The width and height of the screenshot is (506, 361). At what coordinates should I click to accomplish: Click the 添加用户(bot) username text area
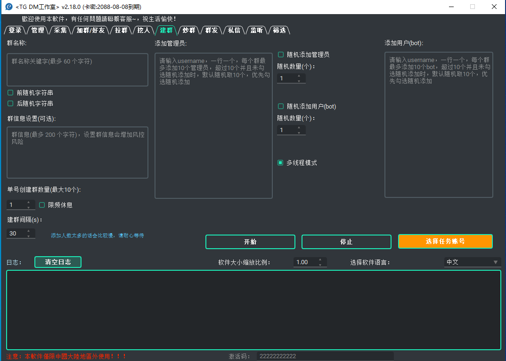coord(439,125)
